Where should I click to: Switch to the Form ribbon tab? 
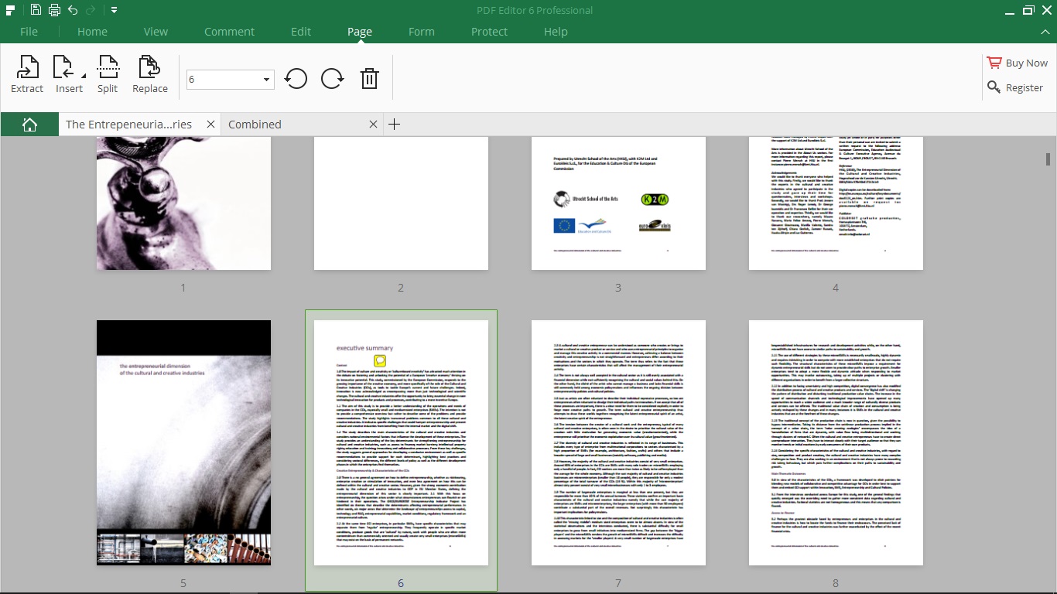pyautogui.click(x=422, y=32)
